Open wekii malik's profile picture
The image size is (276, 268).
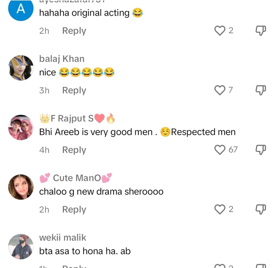click(21, 246)
